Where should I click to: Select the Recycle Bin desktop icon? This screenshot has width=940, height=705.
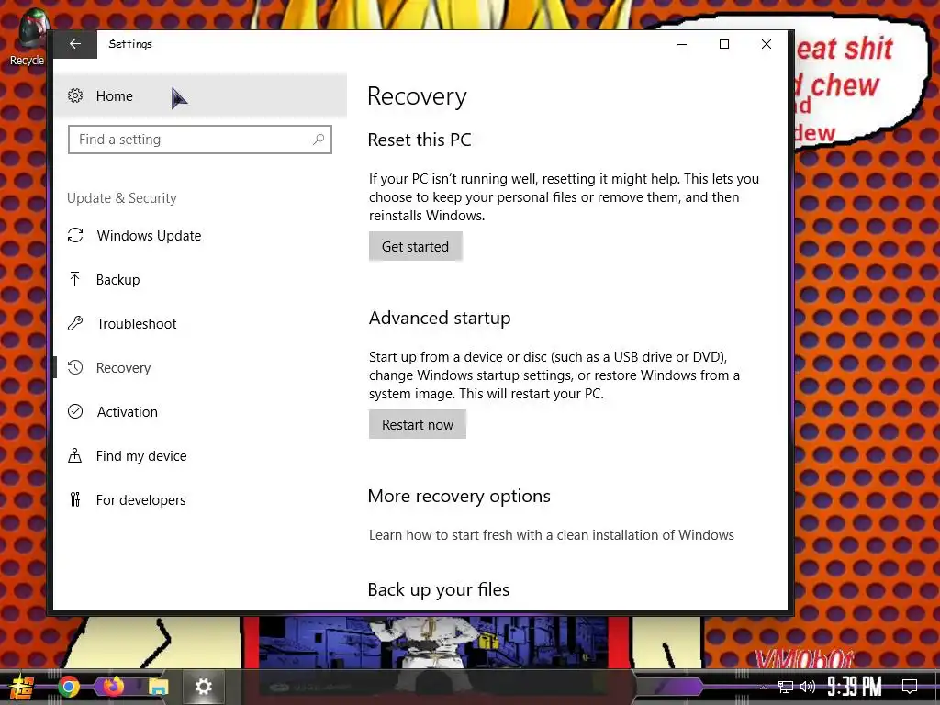(x=27, y=37)
